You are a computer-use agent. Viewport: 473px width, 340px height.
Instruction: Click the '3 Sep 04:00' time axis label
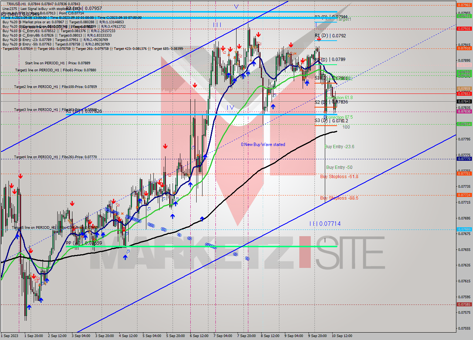pyautogui.click(x=81, y=336)
